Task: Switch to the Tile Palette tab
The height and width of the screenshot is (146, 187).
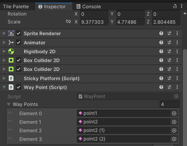Action: click(16, 7)
